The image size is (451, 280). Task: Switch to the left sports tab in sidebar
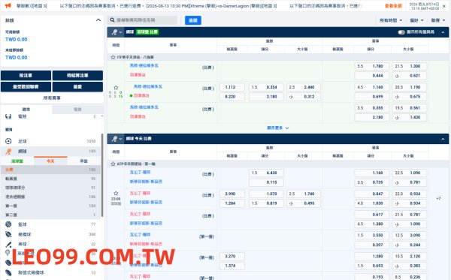(x=26, y=109)
